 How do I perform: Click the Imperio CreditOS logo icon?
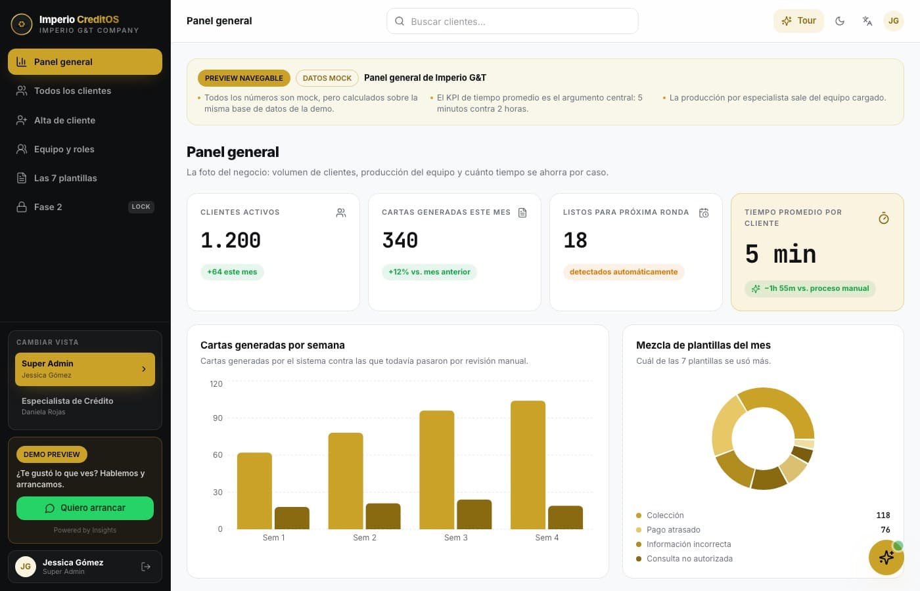pyautogui.click(x=22, y=24)
